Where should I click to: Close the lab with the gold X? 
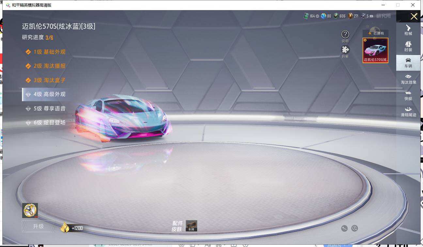pyautogui.click(x=414, y=17)
